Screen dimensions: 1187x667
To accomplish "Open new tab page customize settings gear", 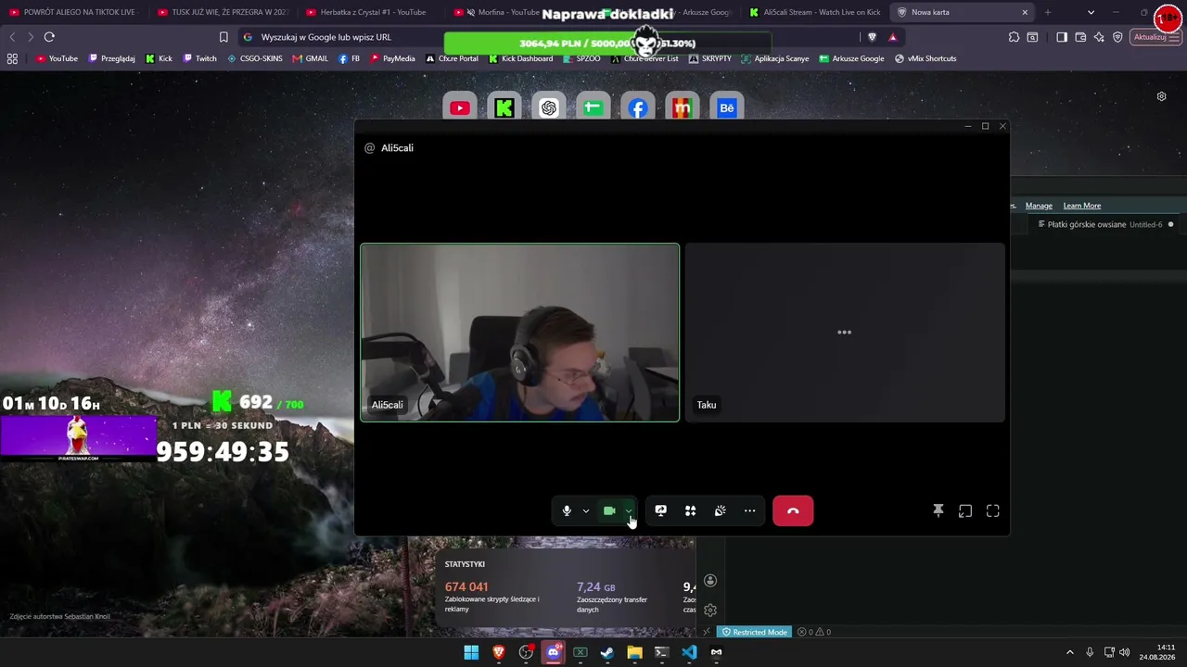I will click(x=1161, y=96).
